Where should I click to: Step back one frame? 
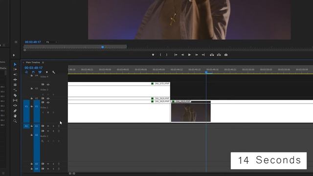click(182, 55)
